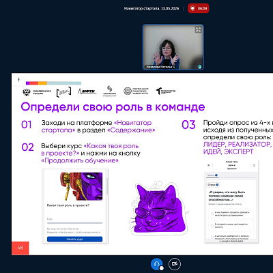Click the webinar title 'Навигатор стартапа'
Image resolution: width=273 pixels, height=273 pixels.
point(152,8)
